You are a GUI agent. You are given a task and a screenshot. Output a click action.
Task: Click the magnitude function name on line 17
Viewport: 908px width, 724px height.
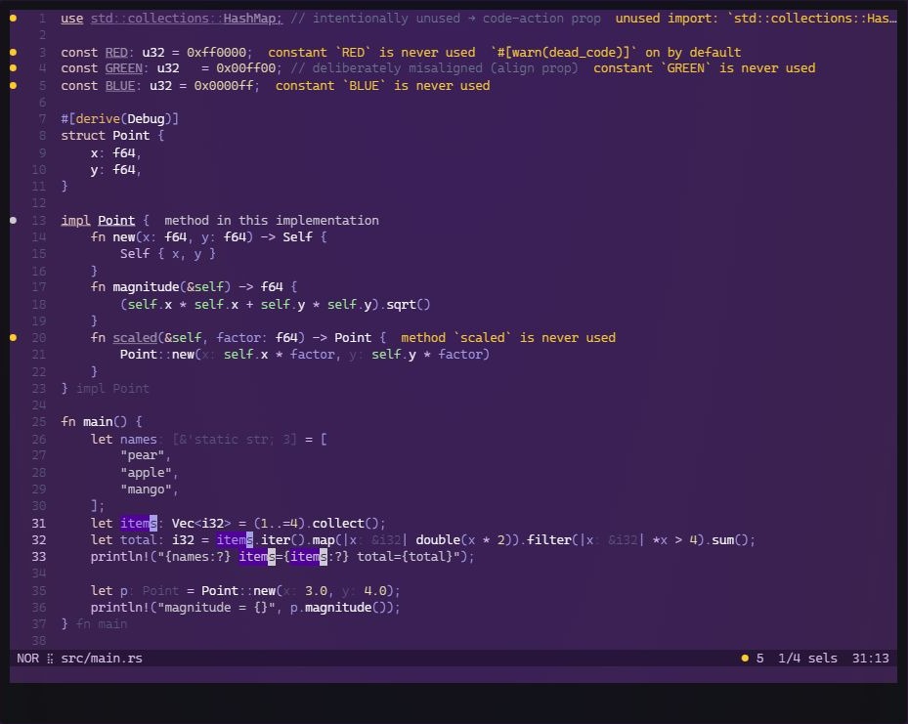point(146,287)
